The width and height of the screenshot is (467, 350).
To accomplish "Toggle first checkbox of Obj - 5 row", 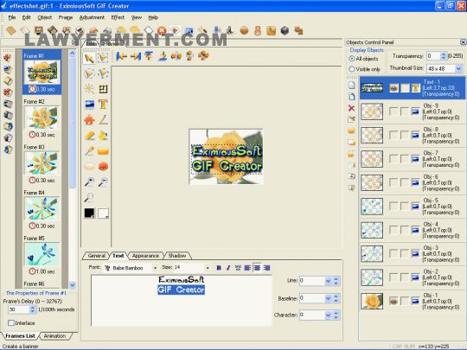I will point(393,207).
